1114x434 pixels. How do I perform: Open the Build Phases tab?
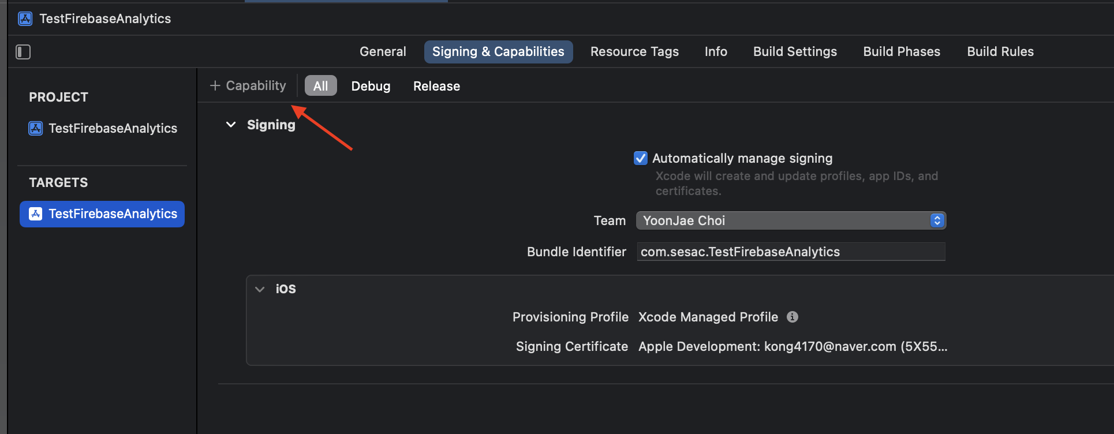[902, 51]
